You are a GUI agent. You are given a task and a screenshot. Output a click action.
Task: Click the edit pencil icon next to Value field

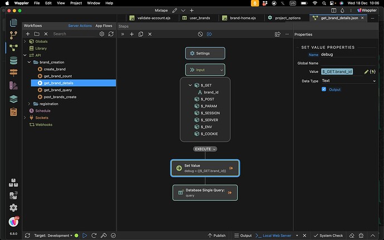[x=366, y=72]
